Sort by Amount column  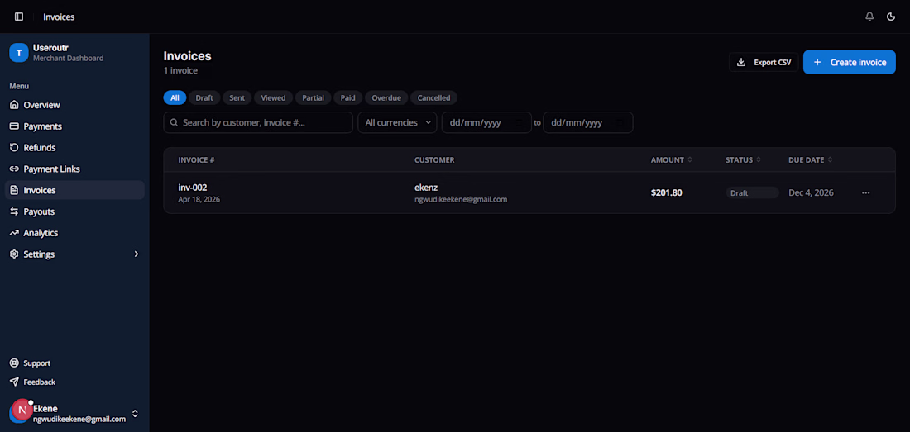click(x=672, y=159)
